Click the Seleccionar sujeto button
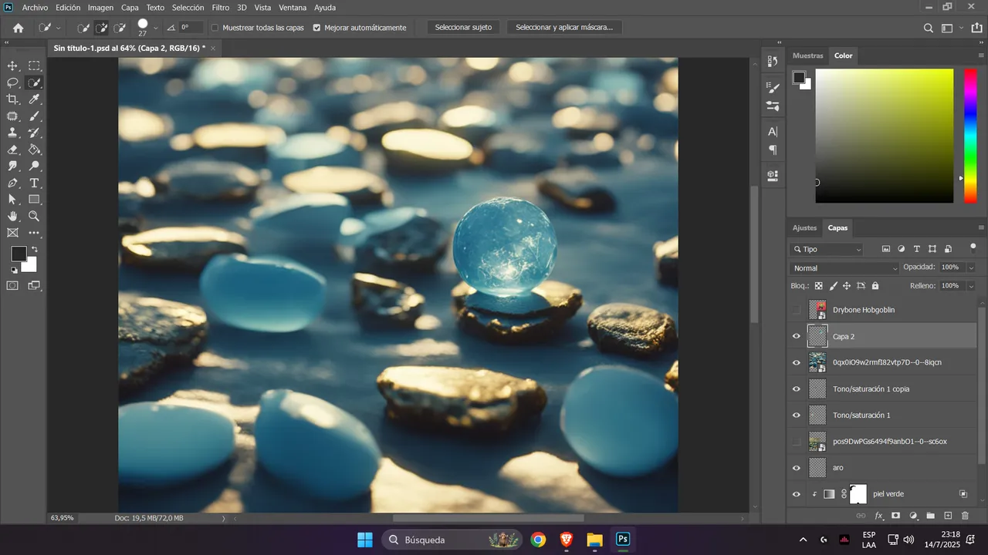The image size is (988, 555). (x=463, y=28)
